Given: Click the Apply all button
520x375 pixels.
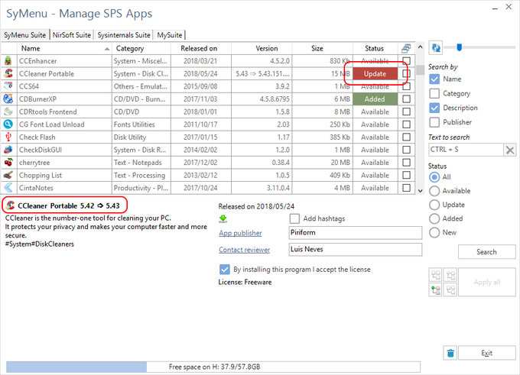Looking at the screenshot, I should [x=486, y=283].
